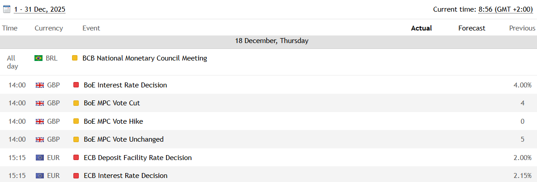Screen dimensions: 537x182
Task: Click the UK flag on BoE Interest Rate Decision row
Action: coord(40,85)
